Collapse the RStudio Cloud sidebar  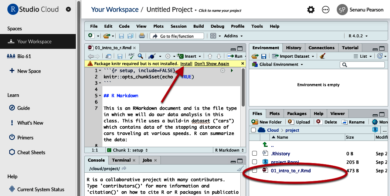[68, 9]
